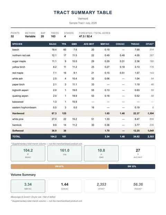Click the 'MBF/AC' column header

105,44
